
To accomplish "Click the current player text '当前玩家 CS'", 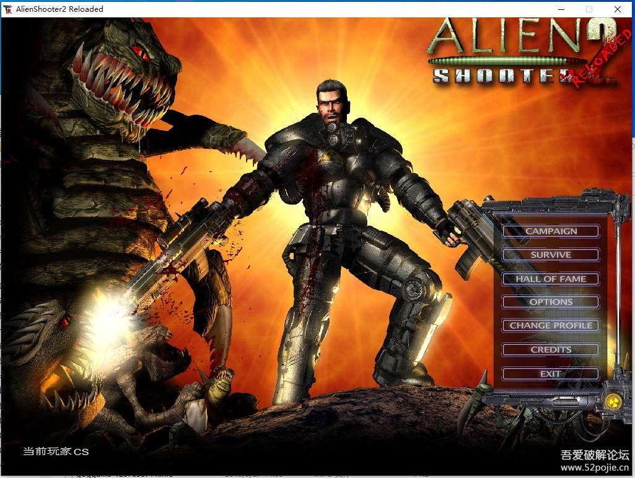I will point(56,451).
